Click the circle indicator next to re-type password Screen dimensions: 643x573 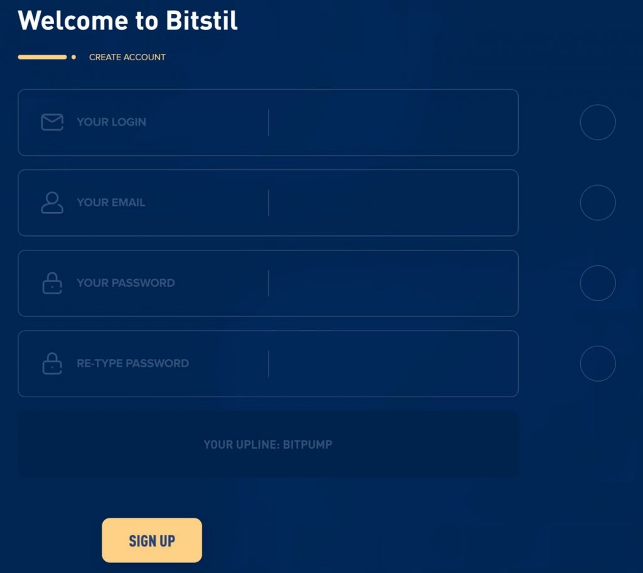coord(598,363)
